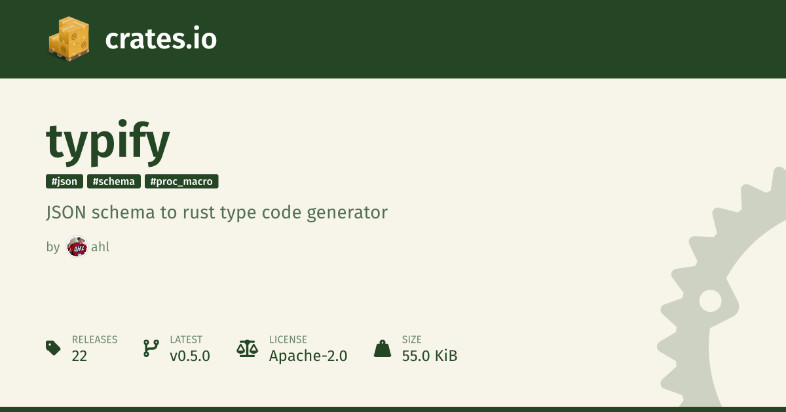Click the ahl author name
Screen dimensions: 786x412
point(100,247)
